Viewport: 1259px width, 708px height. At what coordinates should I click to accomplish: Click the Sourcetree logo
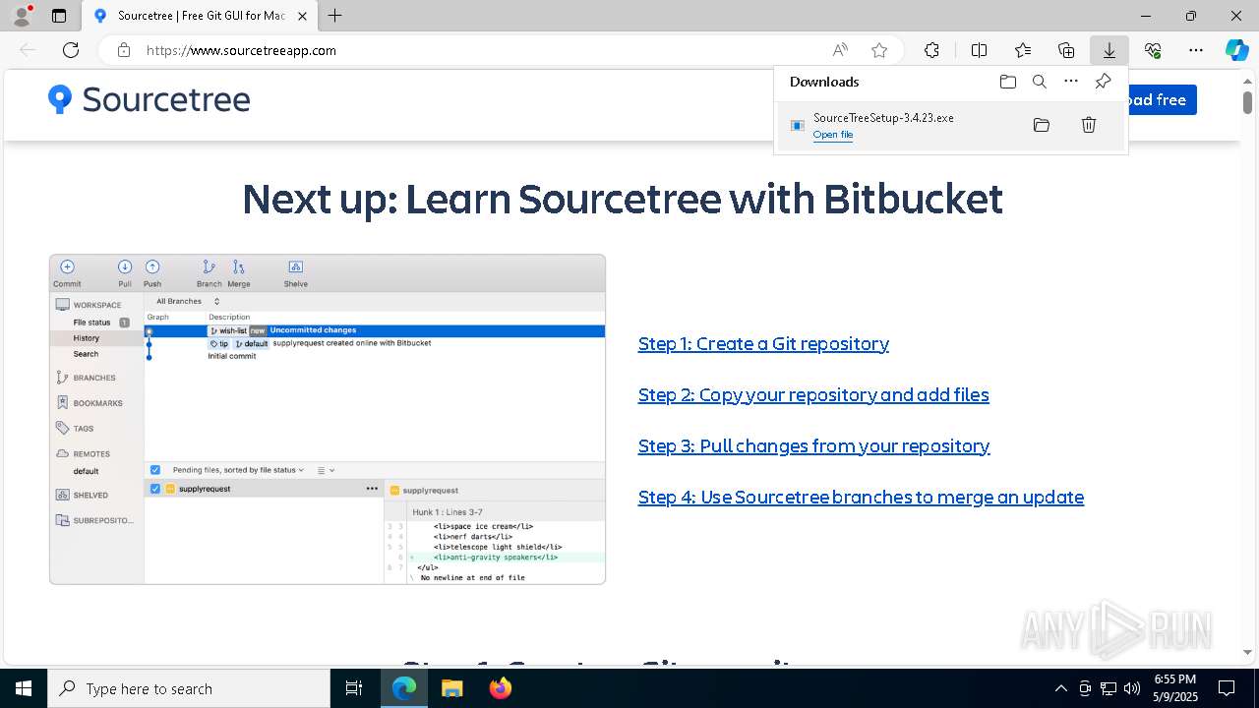pyautogui.click(x=150, y=99)
